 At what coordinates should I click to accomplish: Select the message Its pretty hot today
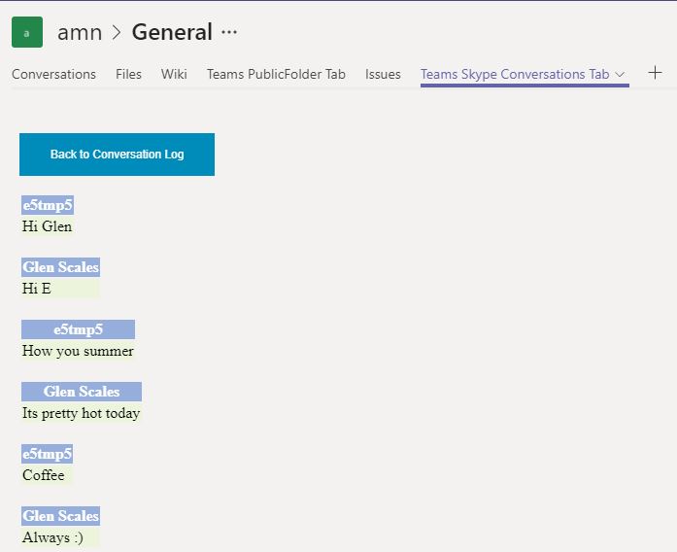pyautogui.click(x=82, y=413)
